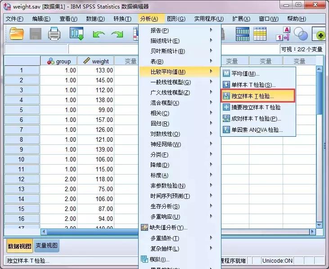The image size is (329, 269).
Task: Click the Redo green arrow icon
Action: click(x=117, y=34)
